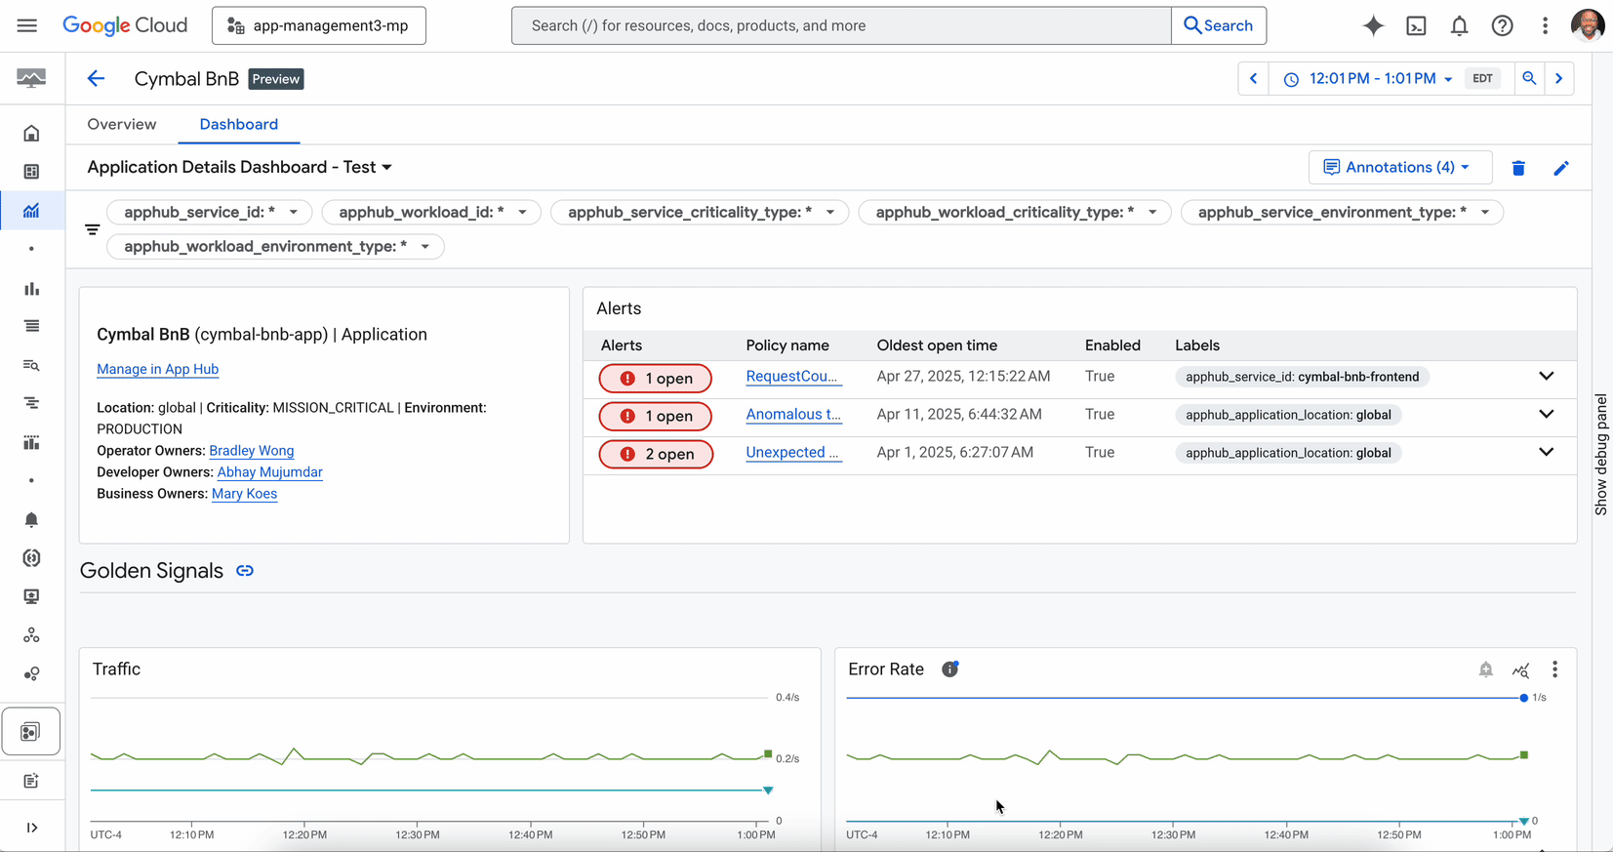Open Manage in App Hub link
Image resolution: width=1613 pixels, height=852 pixels.
(x=157, y=369)
